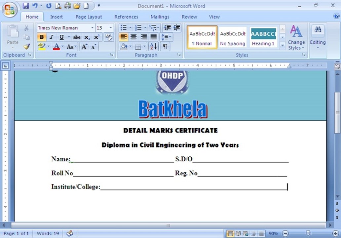Toggle Underline formatting
The image size is (341, 238).
tap(61, 37)
